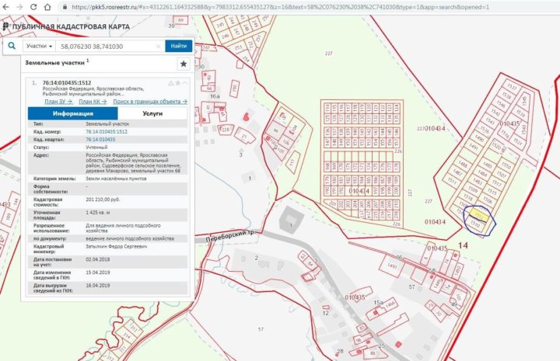Collapse the result card with chevron

tap(185, 82)
